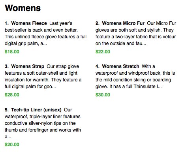The image size is (184, 162).
Task: Click the $20.00 price
Action: click(x=12, y=145)
